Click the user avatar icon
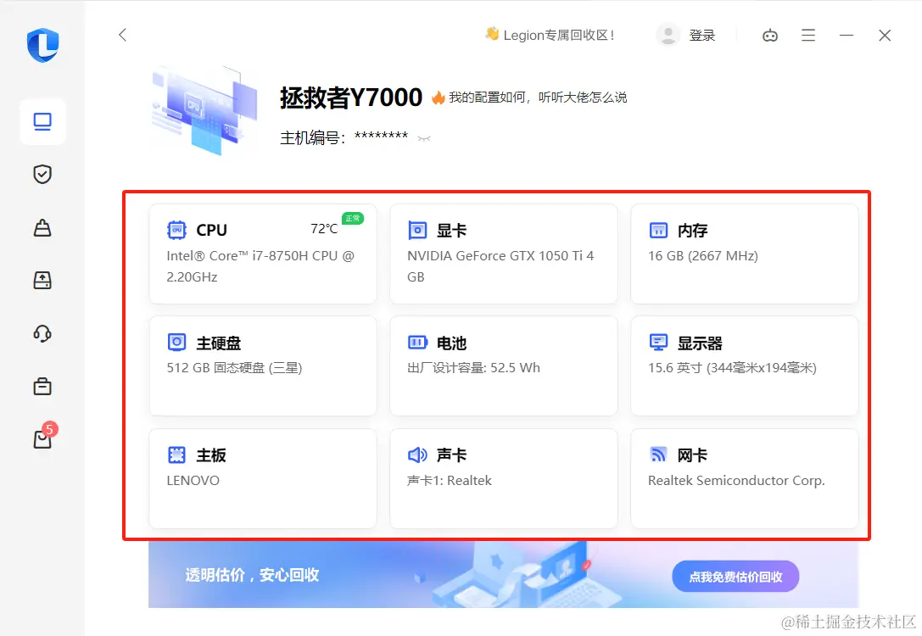 click(668, 36)
